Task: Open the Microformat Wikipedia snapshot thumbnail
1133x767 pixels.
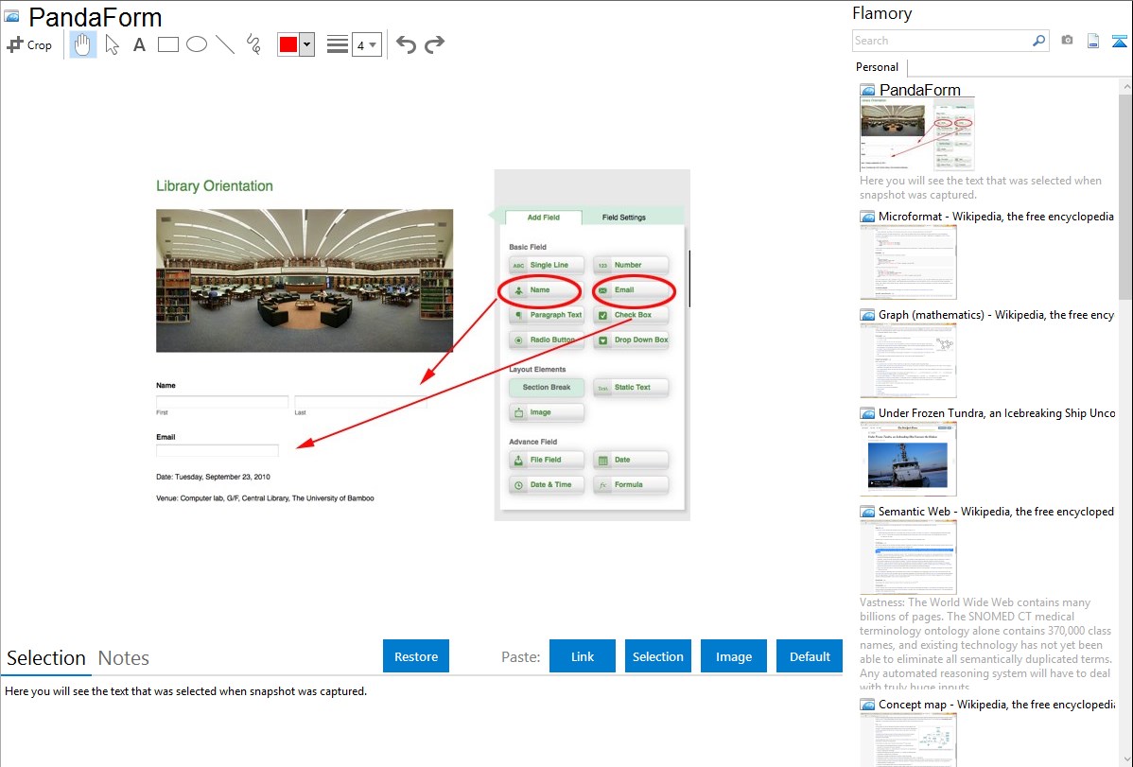Action: [908, 262]
